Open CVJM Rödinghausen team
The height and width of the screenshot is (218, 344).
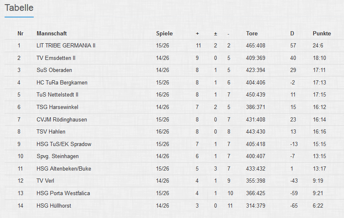coord(62,119)
